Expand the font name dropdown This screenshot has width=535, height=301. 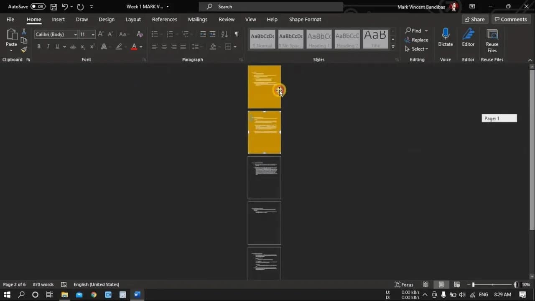tap(75, 34)
